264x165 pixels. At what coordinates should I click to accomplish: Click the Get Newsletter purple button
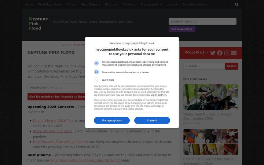(x=182, y=29)
